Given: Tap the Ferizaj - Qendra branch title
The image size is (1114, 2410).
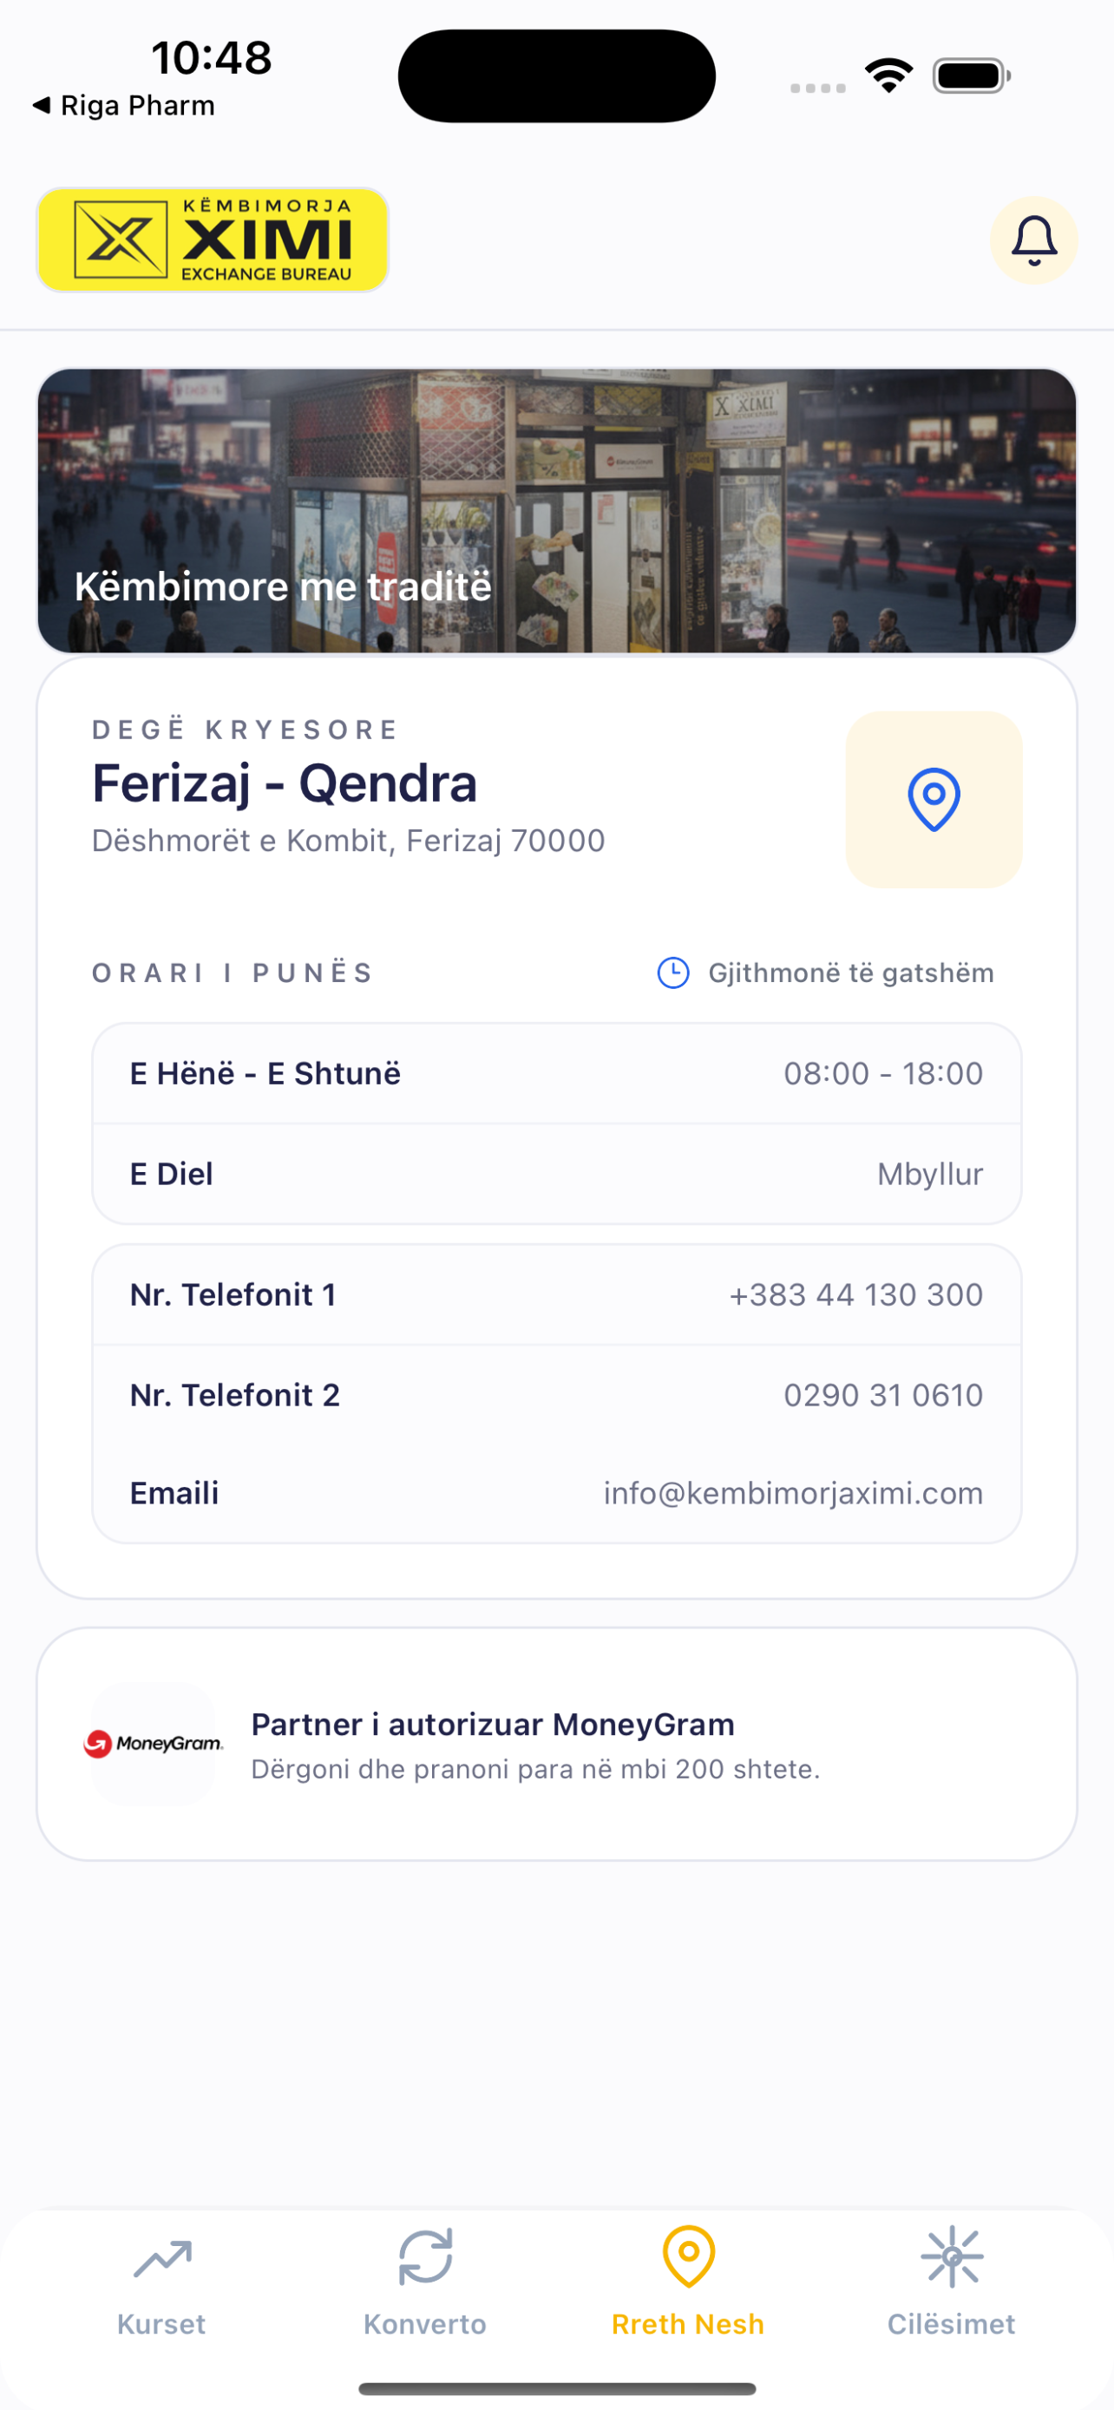Looking at the screenshot, I should tap(285, 783).
